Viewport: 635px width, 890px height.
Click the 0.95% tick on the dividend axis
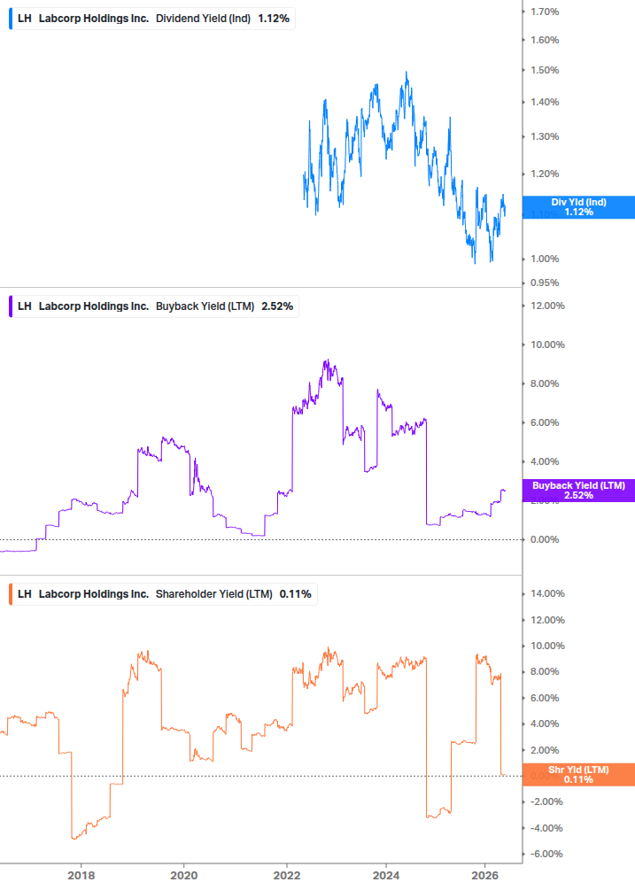pyautogui.click(x=545, y=282)
